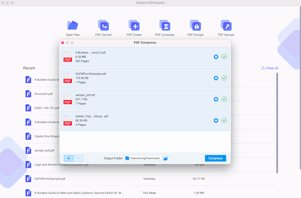The image size is (301, 198).
Task: Toggle green checkmark for sample_pdf.pdf in dialog
Action: [224, 99]
